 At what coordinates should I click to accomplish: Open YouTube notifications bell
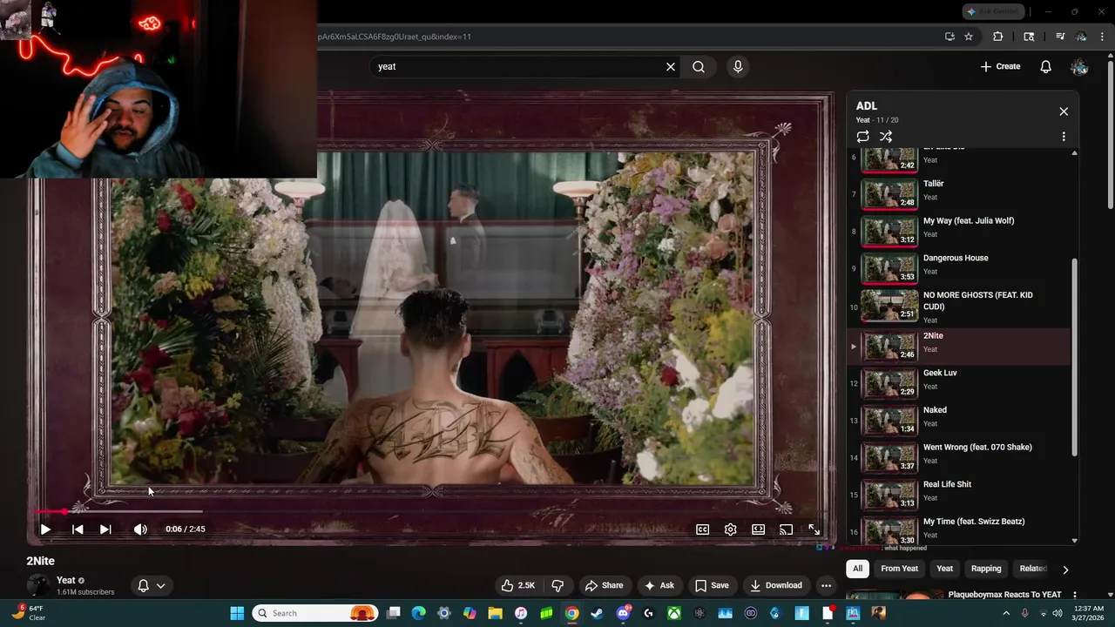pos(1045,66)
